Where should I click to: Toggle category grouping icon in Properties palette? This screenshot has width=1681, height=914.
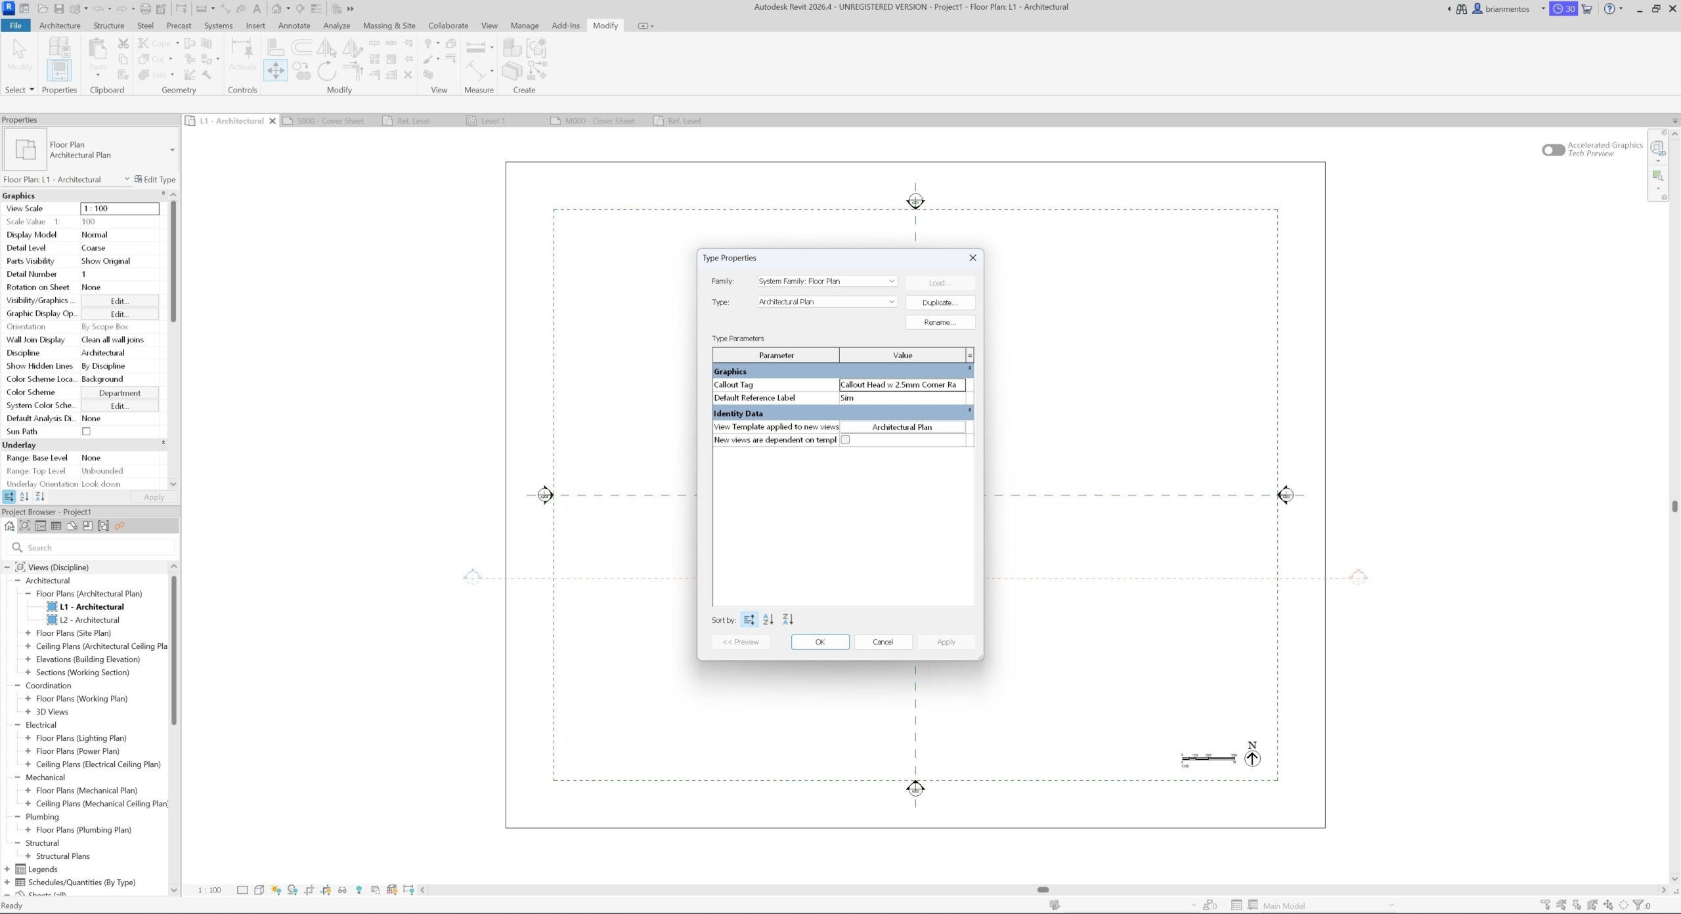(x=9, y=497)
